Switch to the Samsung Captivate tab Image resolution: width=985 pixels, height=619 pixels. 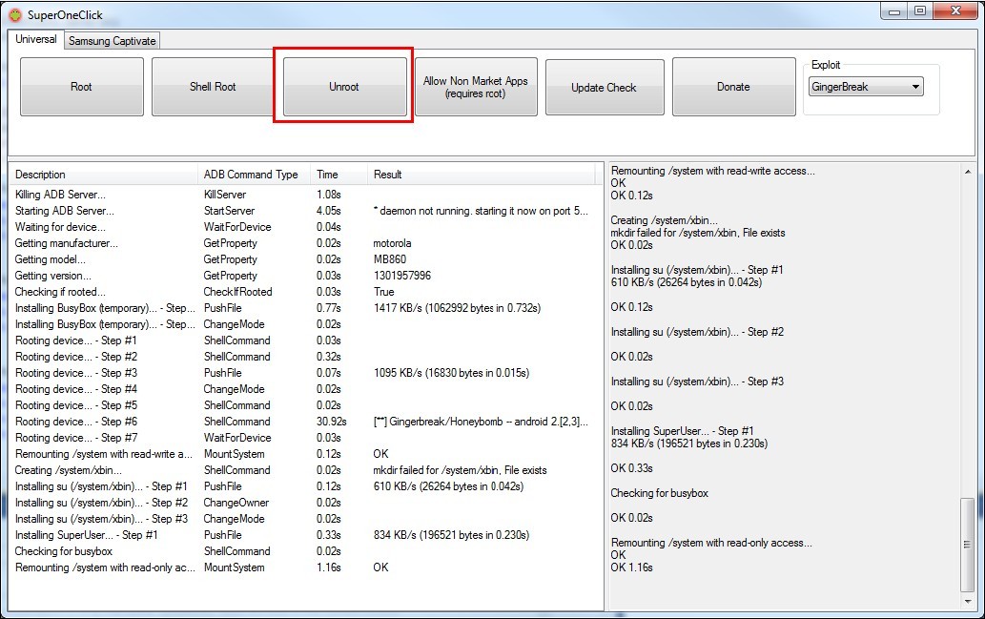(113, 41)
